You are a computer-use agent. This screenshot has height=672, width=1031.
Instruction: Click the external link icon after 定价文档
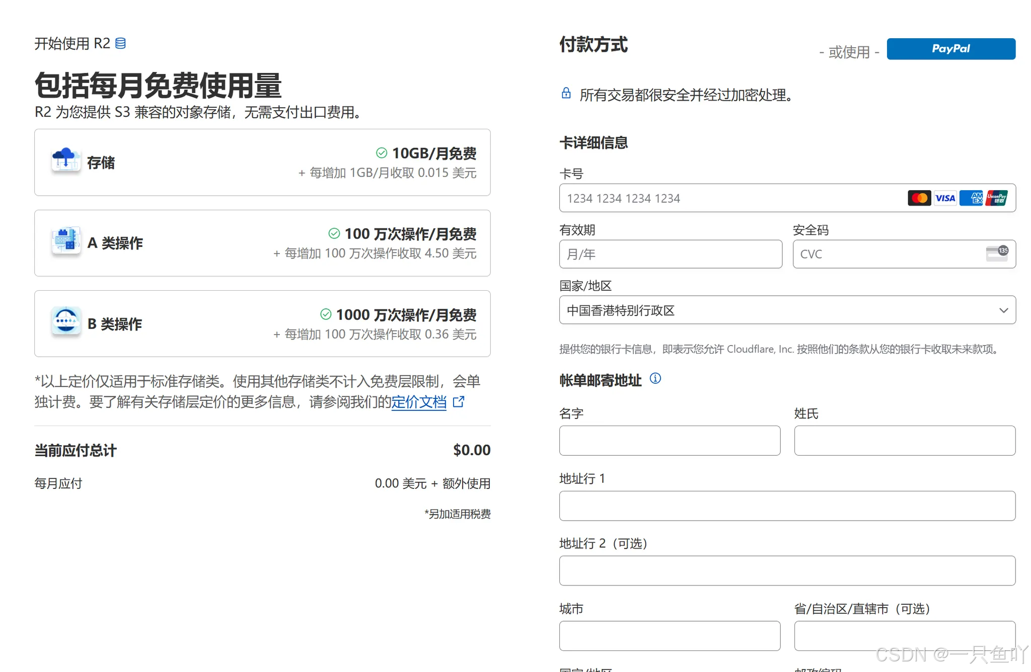458,401
